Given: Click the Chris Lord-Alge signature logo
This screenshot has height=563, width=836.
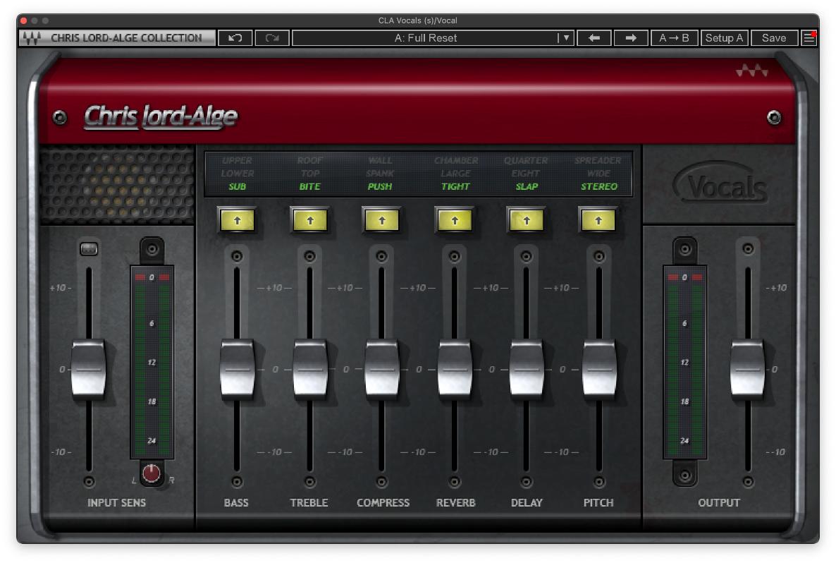Looking at the screenshot, I should [x=161, y=116].
